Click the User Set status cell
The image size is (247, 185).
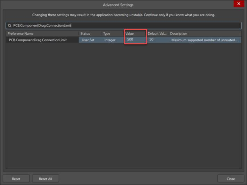click(90, 40)
